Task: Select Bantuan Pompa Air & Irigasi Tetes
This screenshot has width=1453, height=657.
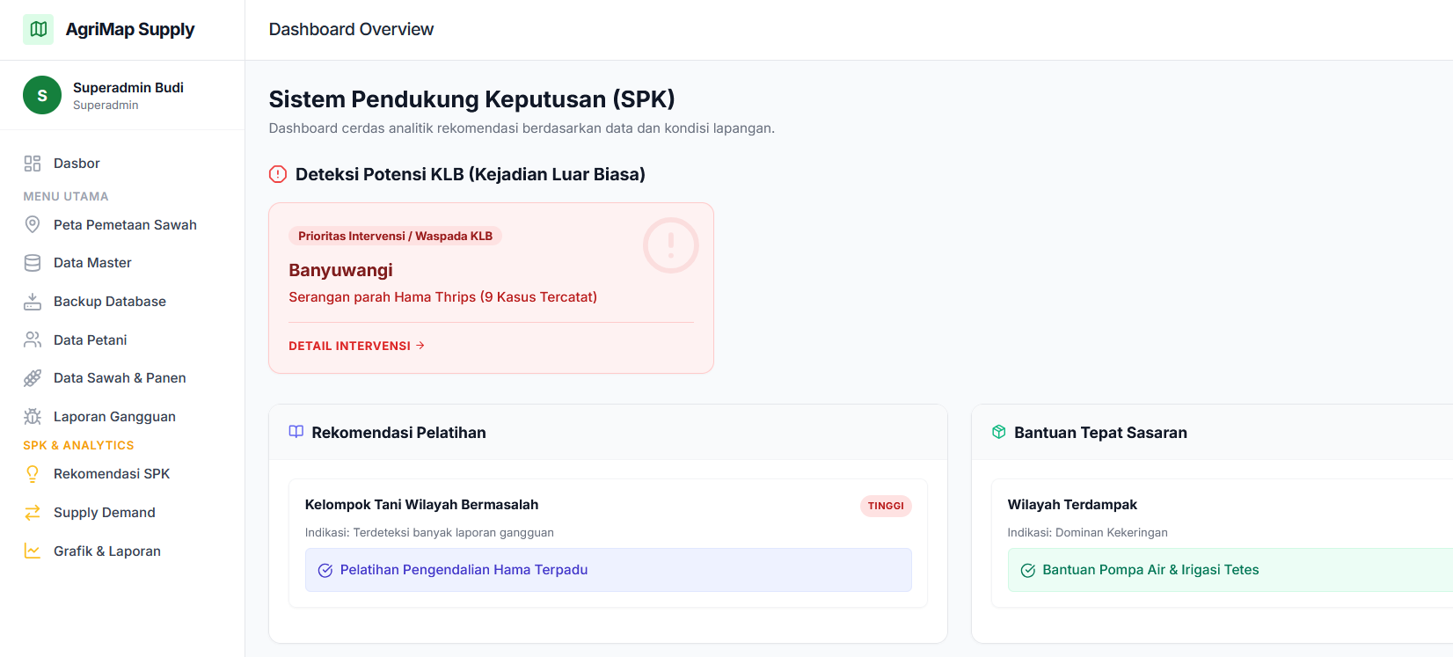Action: (x=1150, y=570)
